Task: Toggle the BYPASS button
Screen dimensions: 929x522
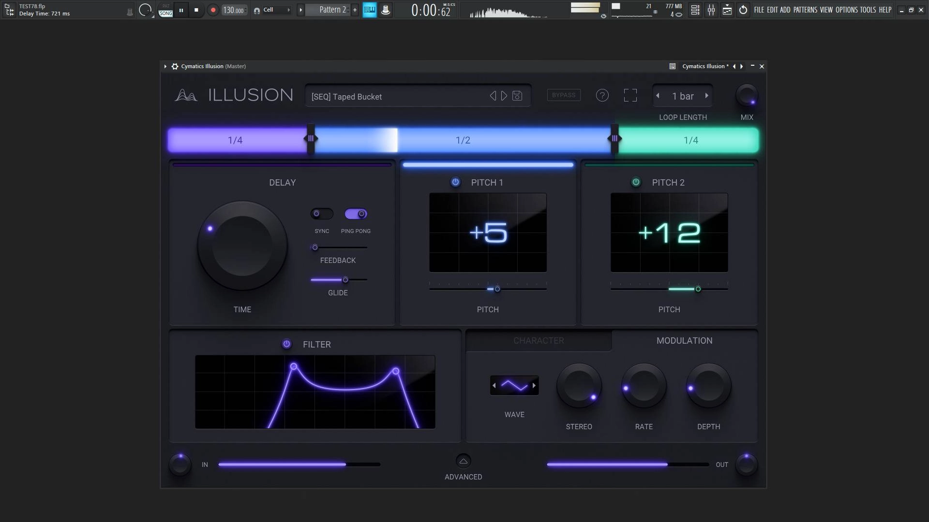Action: (x=564, y=95)
